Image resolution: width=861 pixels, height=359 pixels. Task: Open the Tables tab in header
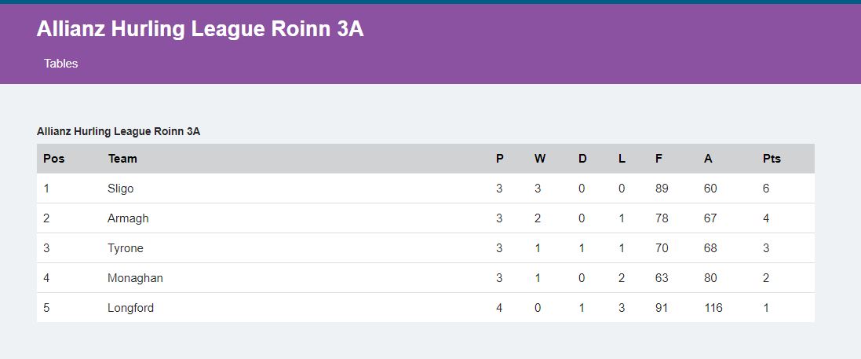point(61,63)
